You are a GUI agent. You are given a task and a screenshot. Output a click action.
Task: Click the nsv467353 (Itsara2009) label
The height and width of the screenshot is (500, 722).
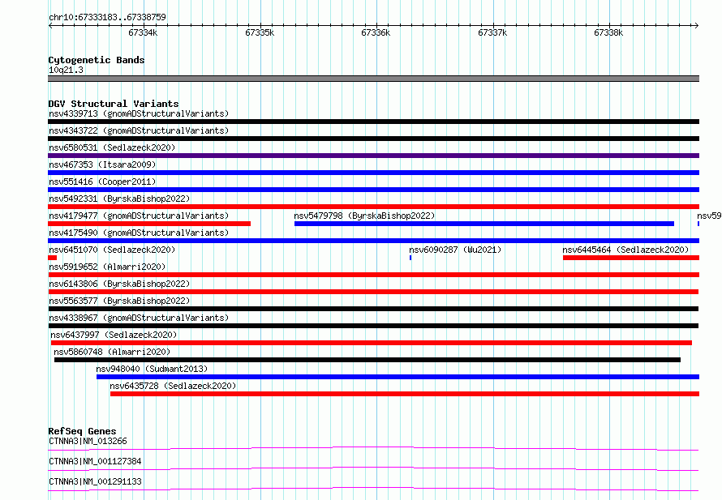(102, 165)
